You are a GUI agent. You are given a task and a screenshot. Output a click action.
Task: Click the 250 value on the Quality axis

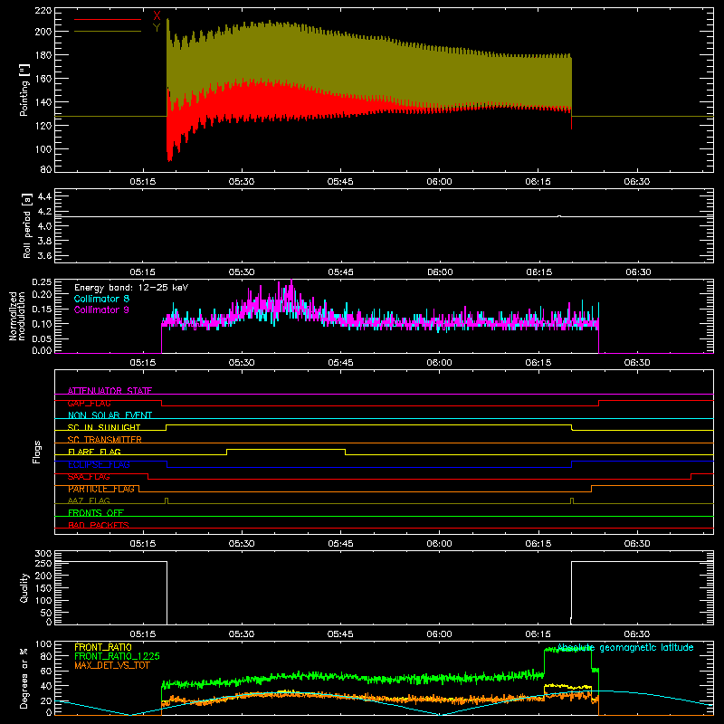43,563
